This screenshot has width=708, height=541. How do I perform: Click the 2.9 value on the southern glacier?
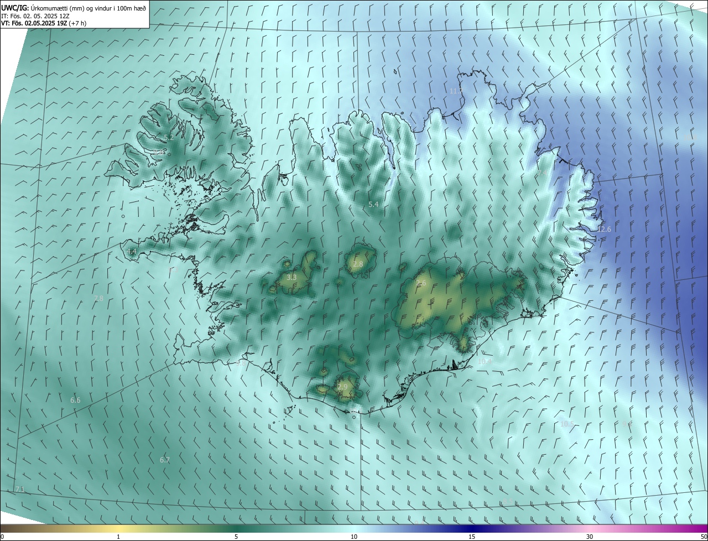(342, 387)
